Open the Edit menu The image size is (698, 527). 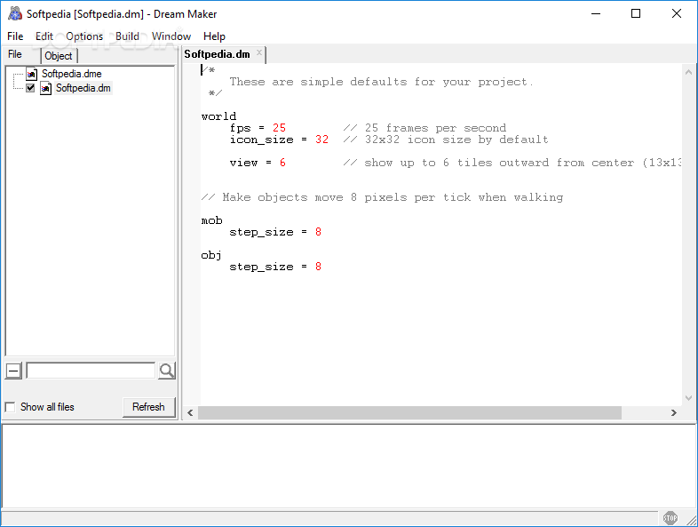[44, 36]
